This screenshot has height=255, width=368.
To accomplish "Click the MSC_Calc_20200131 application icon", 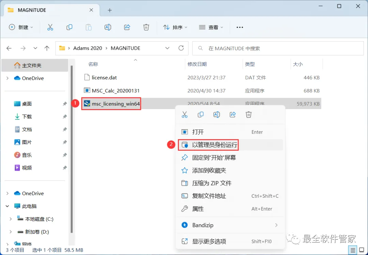I will tap(87, 90).
